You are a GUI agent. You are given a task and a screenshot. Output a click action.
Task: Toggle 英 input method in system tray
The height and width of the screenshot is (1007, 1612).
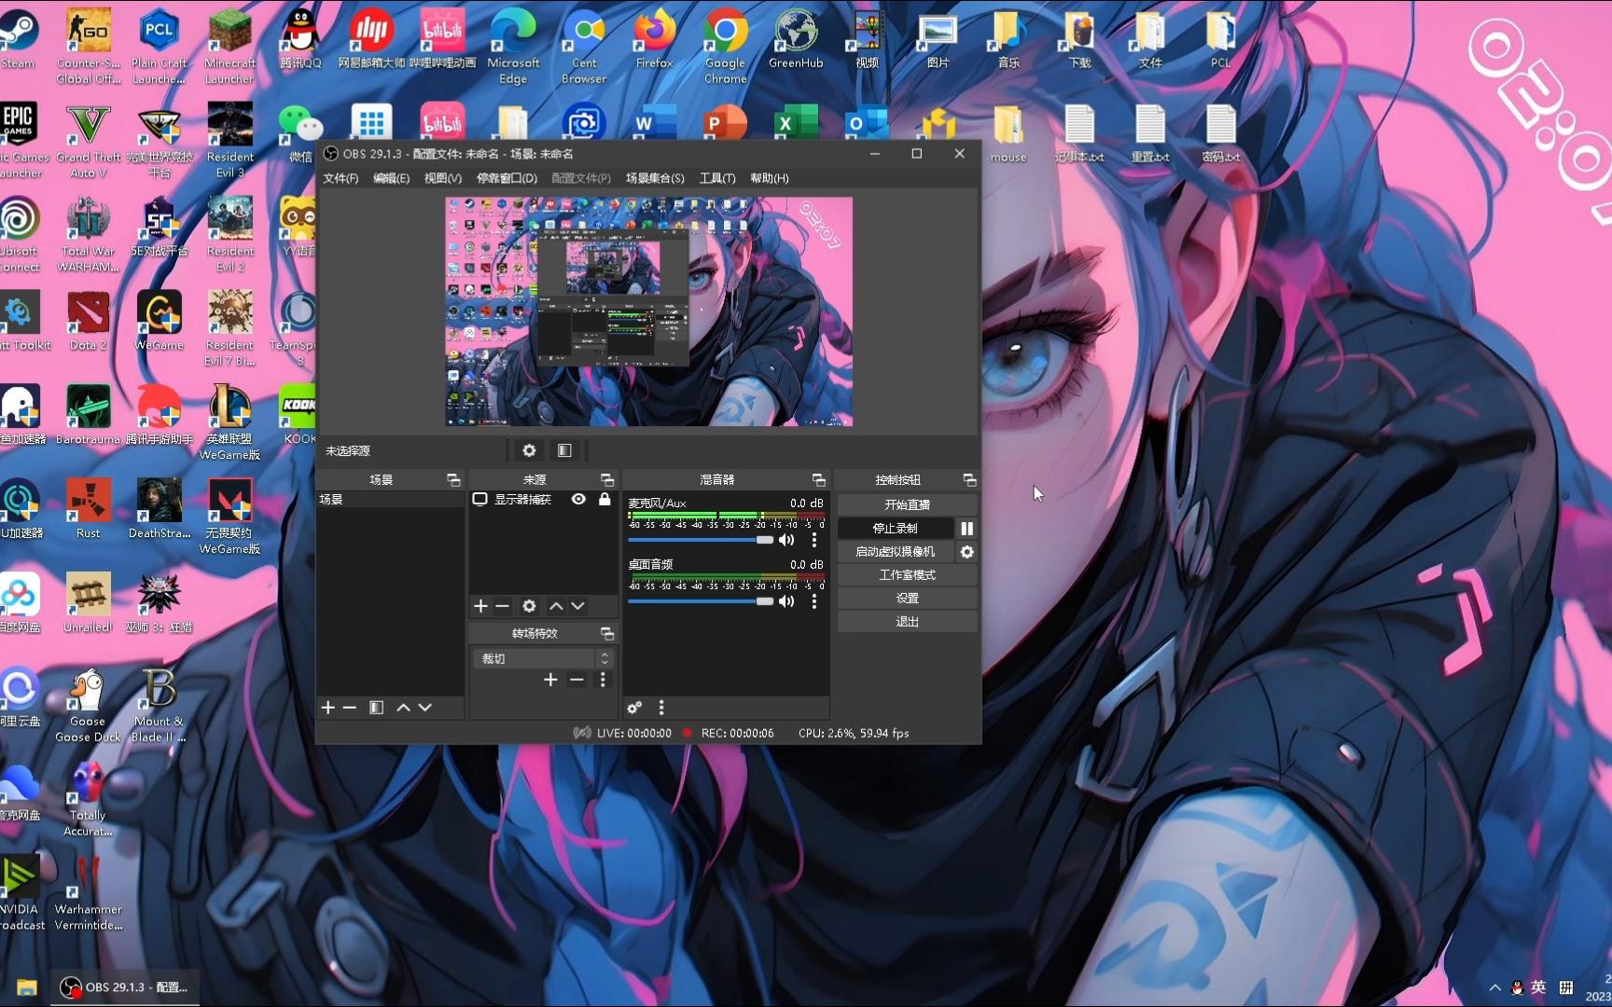[x=1538, y=987]
